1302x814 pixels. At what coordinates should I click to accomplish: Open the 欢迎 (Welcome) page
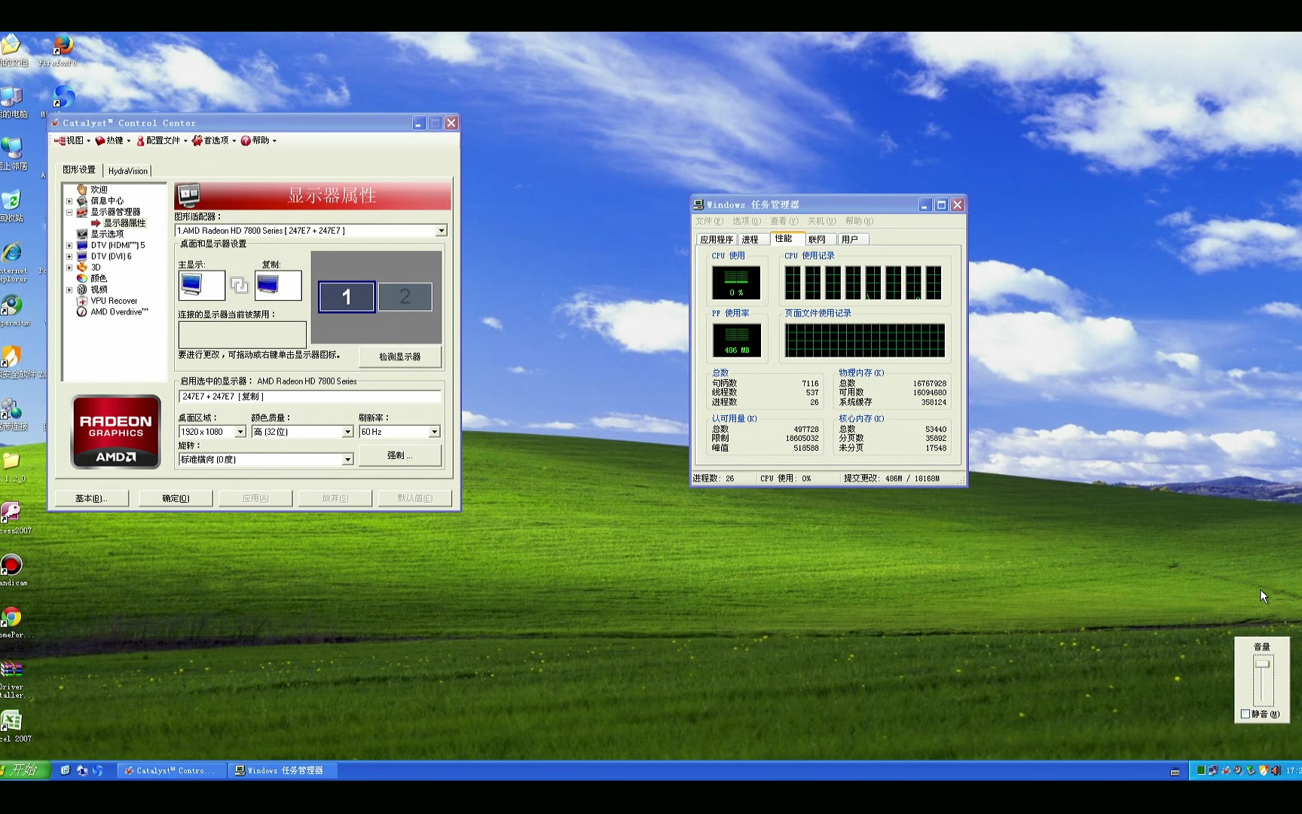99,190
